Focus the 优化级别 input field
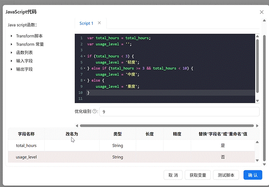The width and height of the screenshot is (269, 187). [179, 112]
